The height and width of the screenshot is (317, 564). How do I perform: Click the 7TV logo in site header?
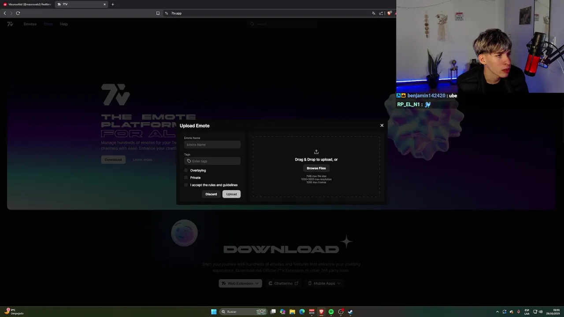pos(10,24)
